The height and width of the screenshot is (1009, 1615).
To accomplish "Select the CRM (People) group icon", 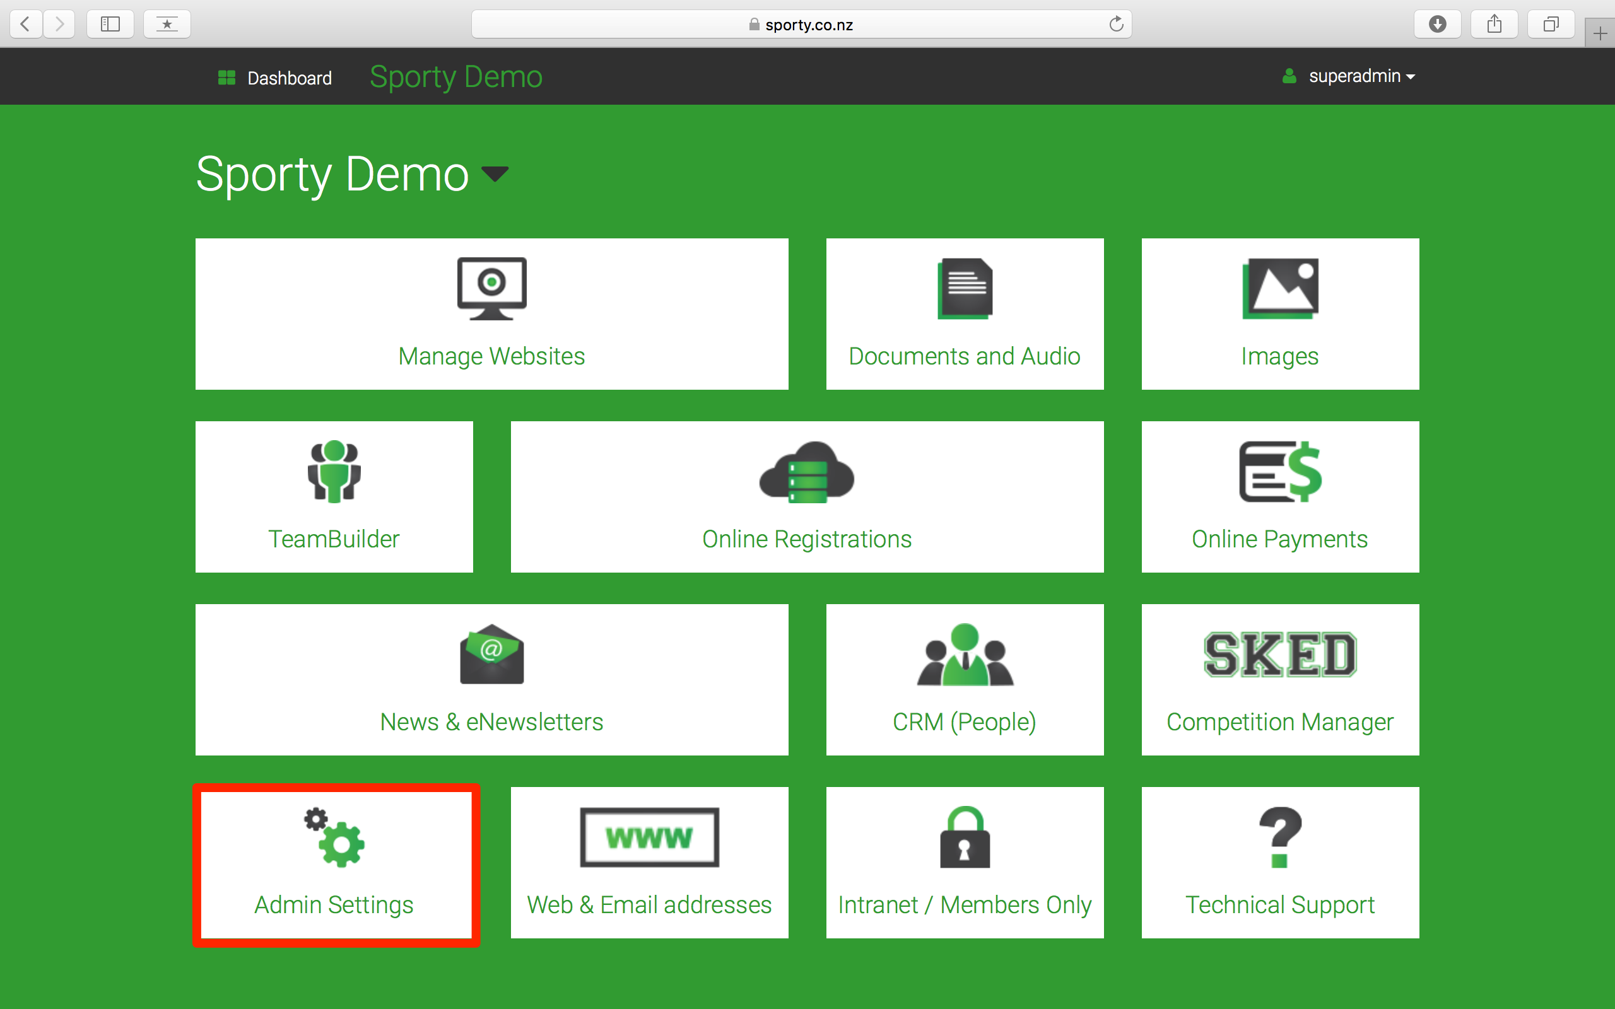I will click(965, 654).
